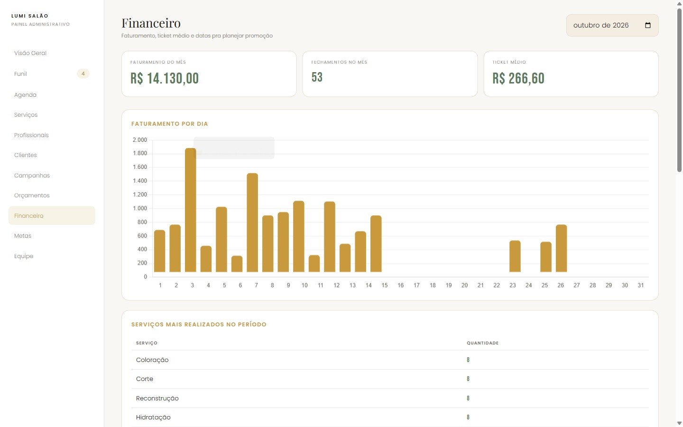
Task: Click the Faturamento do Mês value R$ 14.130,00
Action: click(165, 78)
